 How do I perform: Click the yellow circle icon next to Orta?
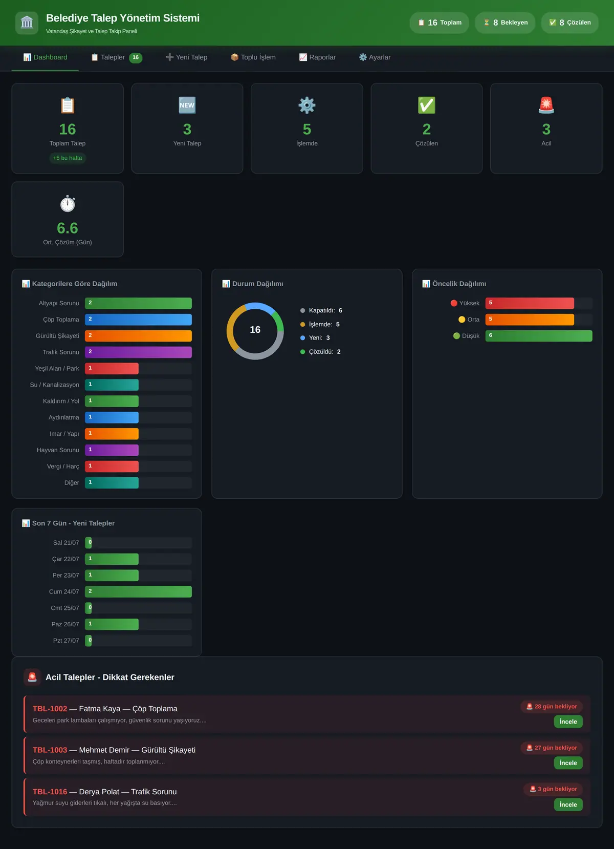(x=462, y=320)
